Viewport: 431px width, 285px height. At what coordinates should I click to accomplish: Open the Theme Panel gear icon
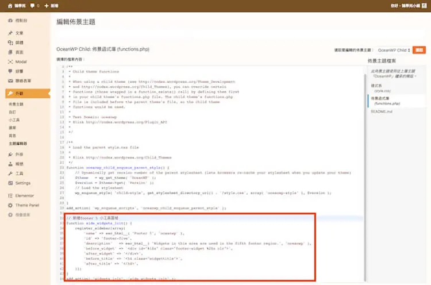pos(10,205)
